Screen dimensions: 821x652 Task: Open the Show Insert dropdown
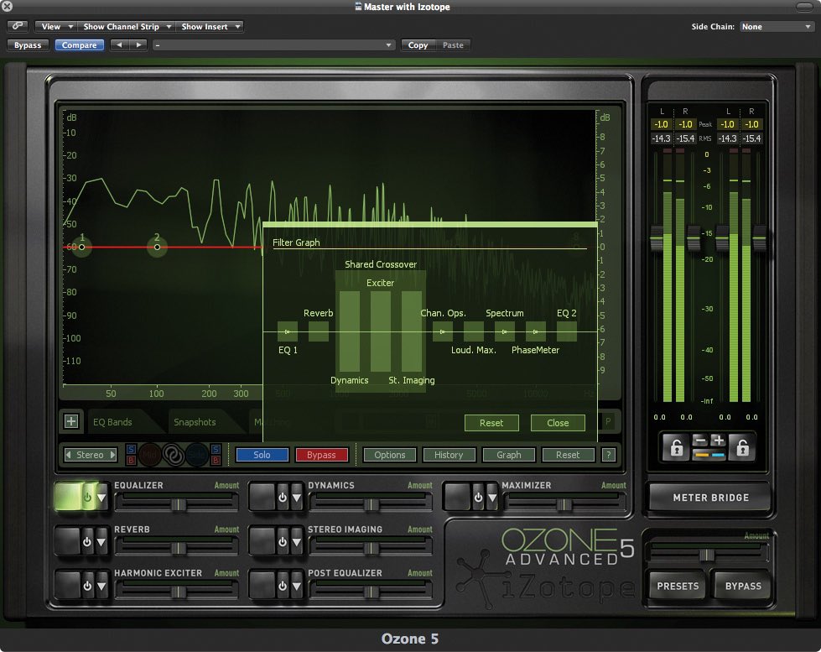click(x=210, y=26)
